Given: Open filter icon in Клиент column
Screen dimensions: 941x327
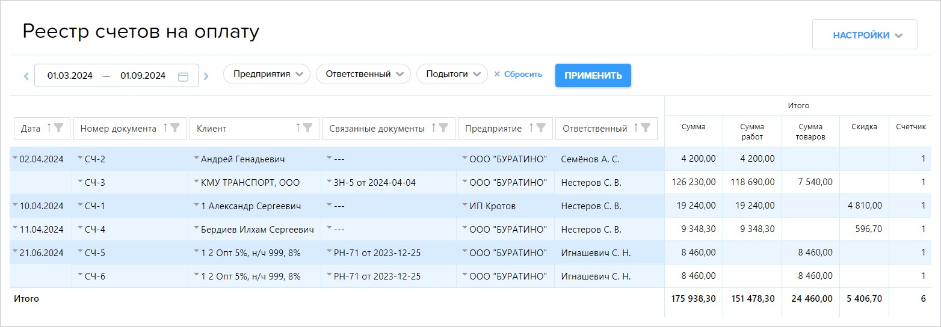Looking at the screenshot, I should click(307, 128).
